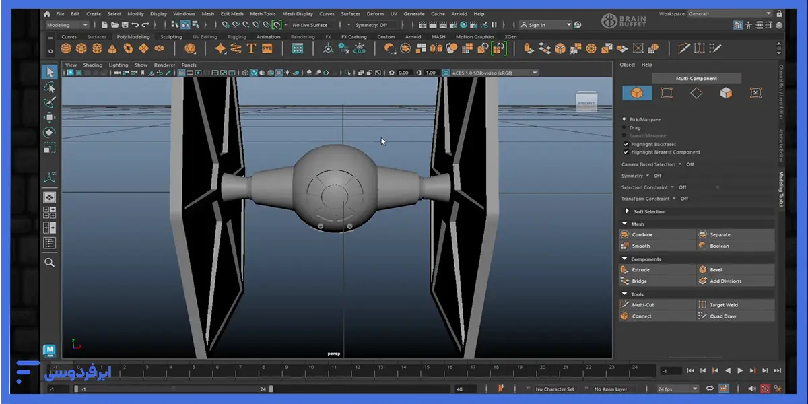Toggle the Highlight Nearest Component checkbox

626,152
